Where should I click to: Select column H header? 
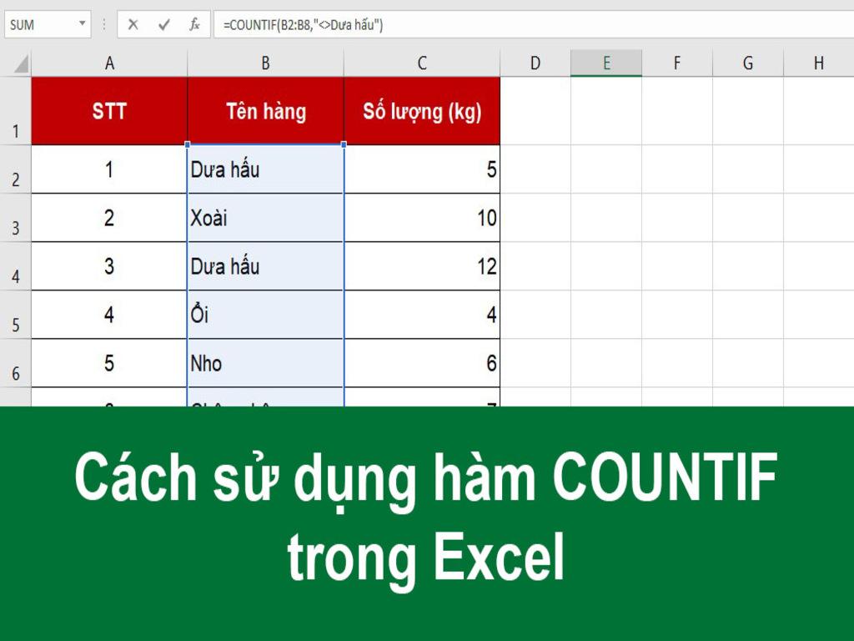819,63
